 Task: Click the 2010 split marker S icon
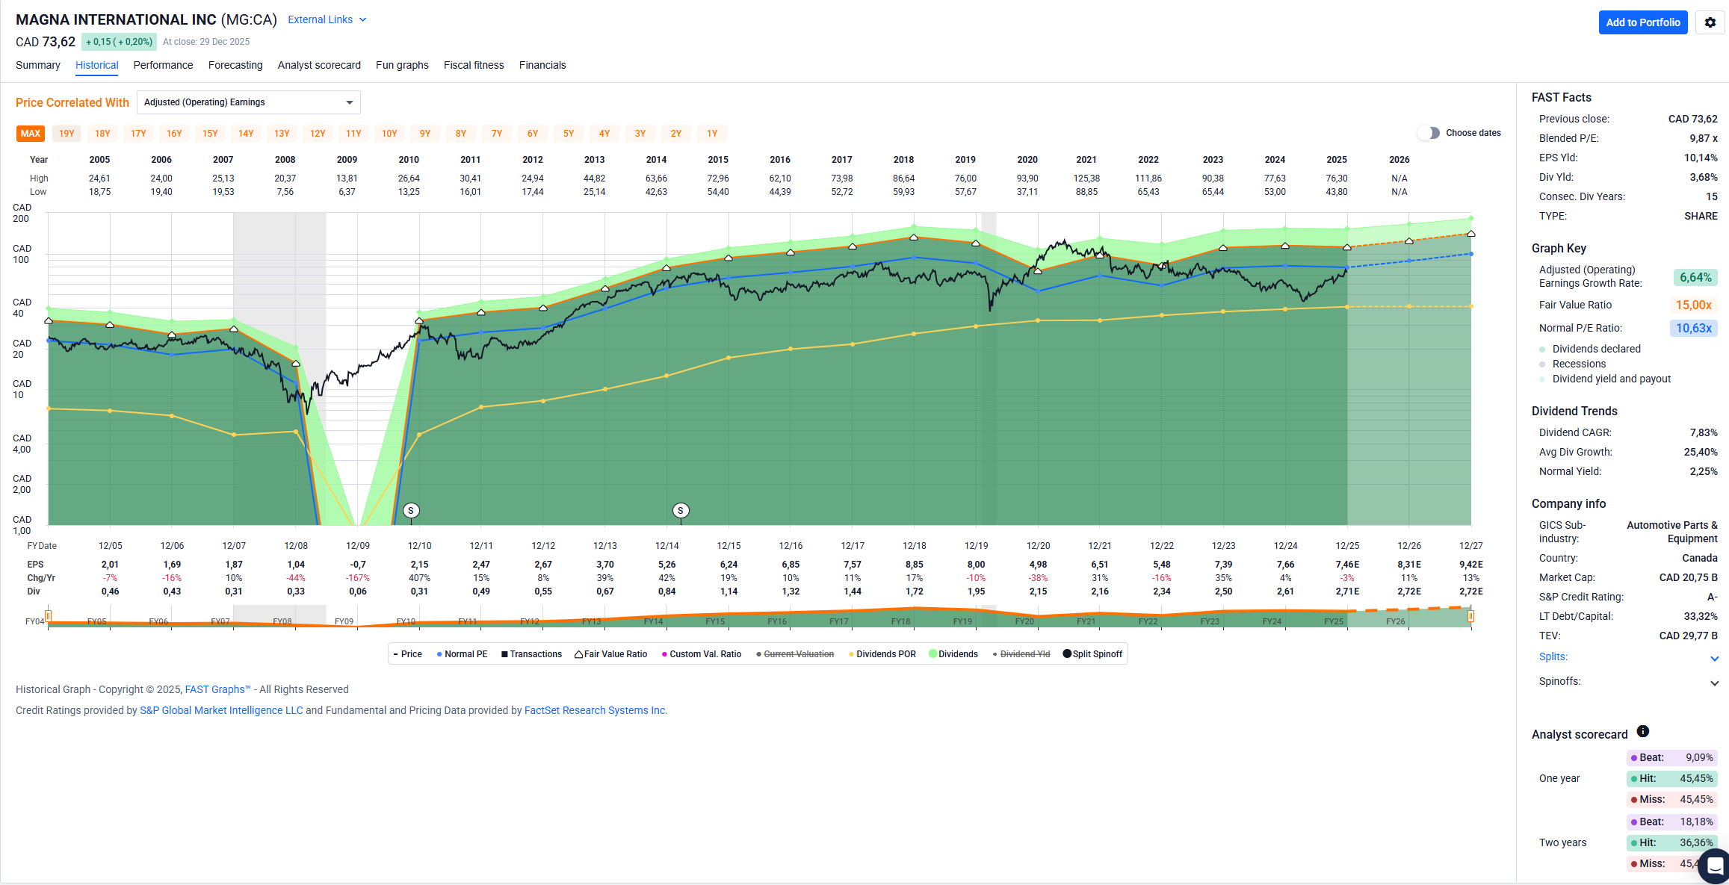[x=411, y=511]
